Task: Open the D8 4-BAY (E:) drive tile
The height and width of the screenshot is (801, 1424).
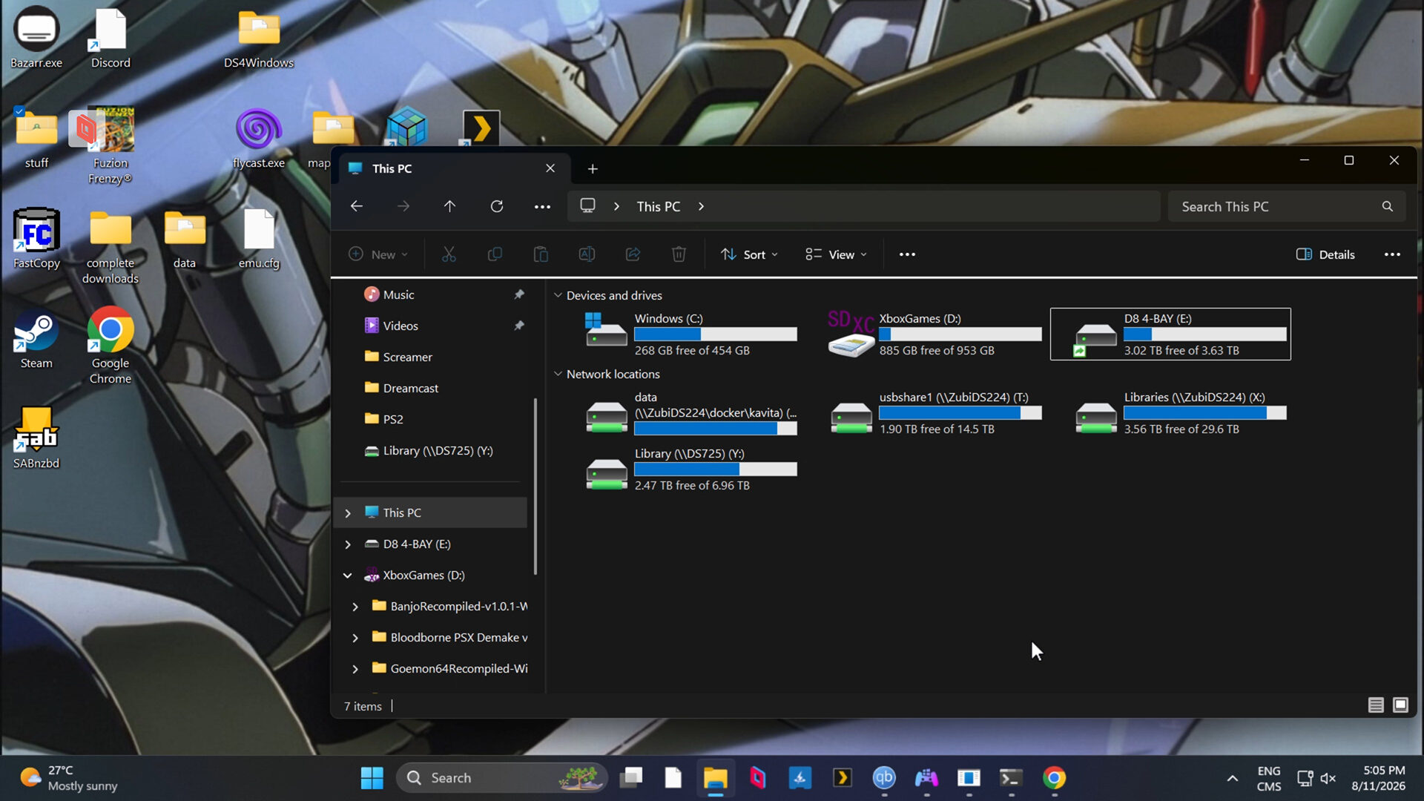Action: coord(1170,334)
